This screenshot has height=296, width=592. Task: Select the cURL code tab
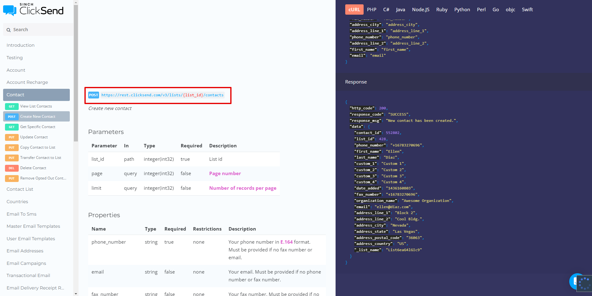click(354, 10)
